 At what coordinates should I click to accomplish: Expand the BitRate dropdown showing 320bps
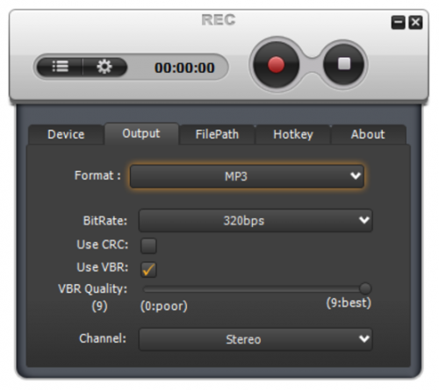[255, 221]
